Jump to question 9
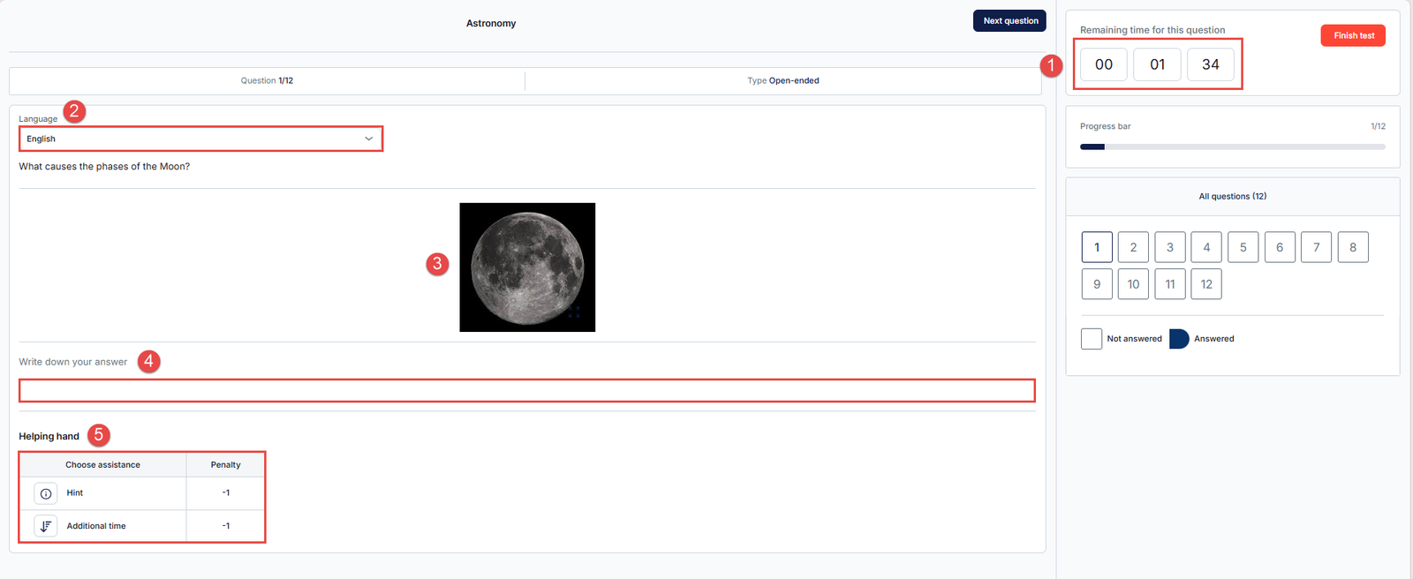 coord(1097,284)
